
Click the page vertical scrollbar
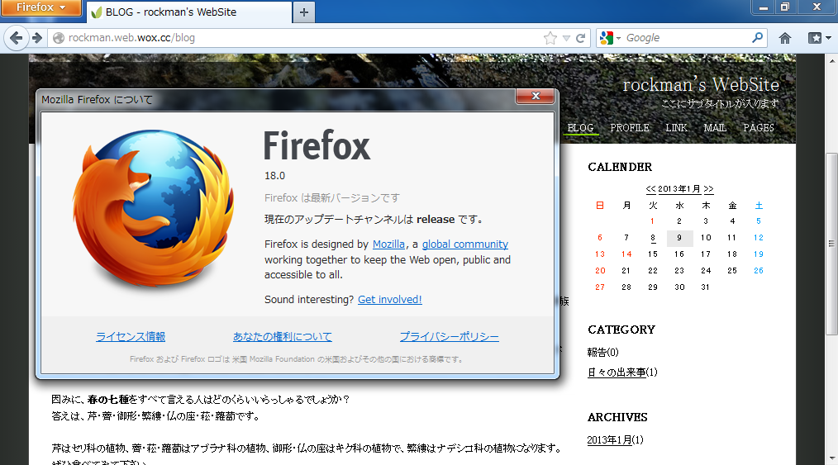[x=831, y=244]
